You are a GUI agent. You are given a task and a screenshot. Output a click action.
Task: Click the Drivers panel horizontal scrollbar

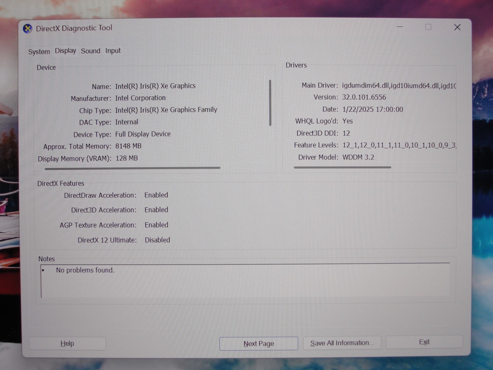tap(342, 167)
